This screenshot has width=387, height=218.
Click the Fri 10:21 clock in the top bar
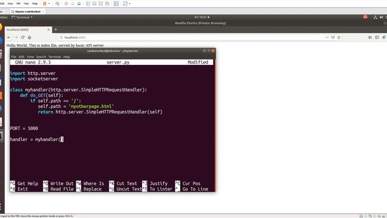coord(201,18)
